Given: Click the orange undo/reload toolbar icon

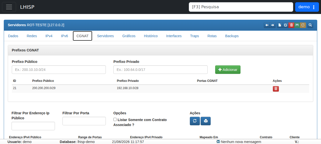Looking at the screenshot, I should click(303, 25).
